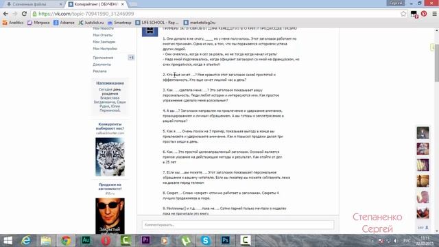The width and height of the screenshot is (439, 247).
Task: Open the green Camtasia taskbar icon
Action: click(126, 240)
